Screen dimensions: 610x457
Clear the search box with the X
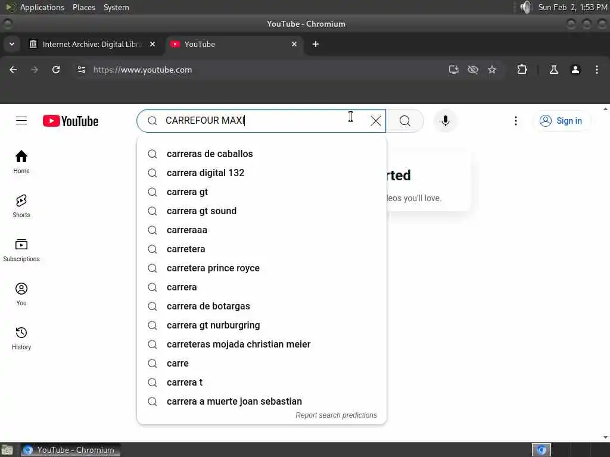376,121
